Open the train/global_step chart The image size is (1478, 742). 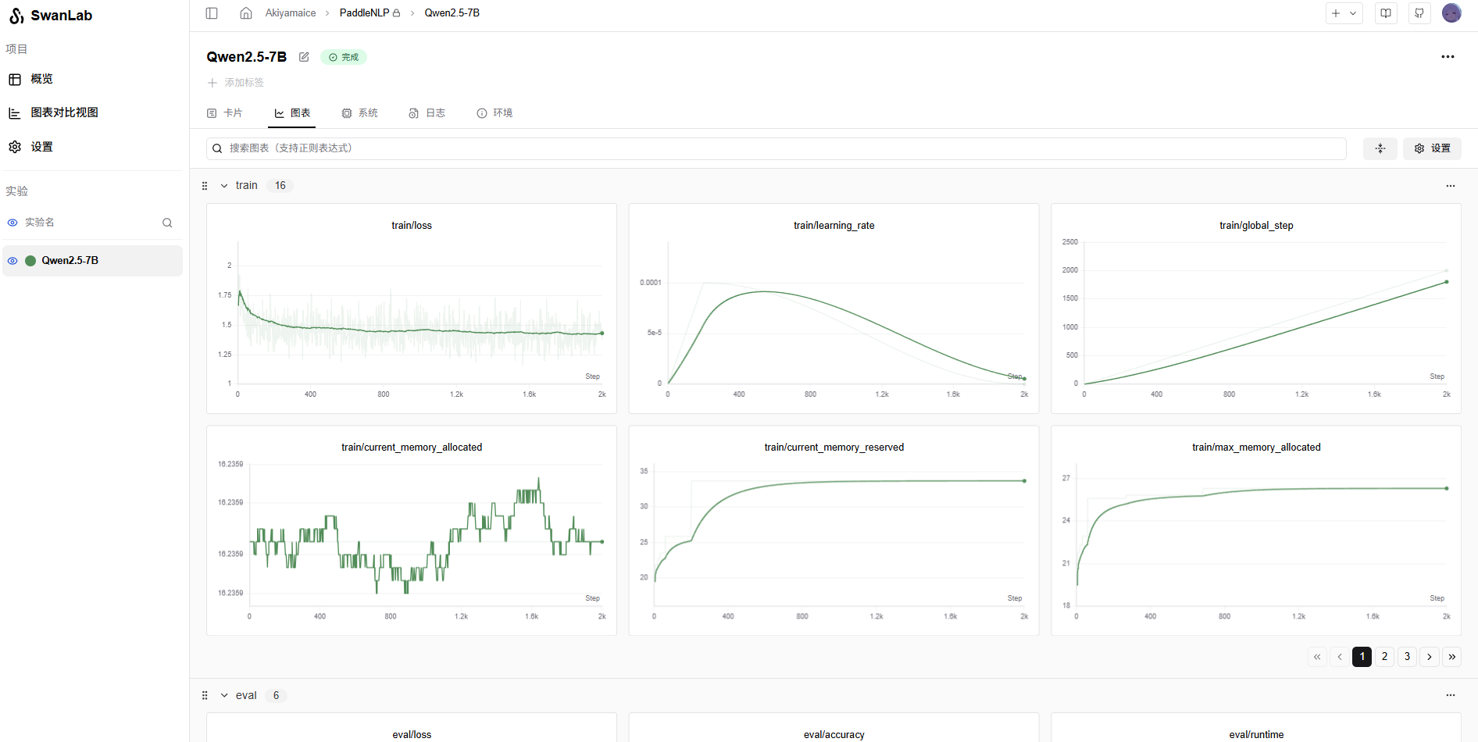click(x=1256, y=309)
